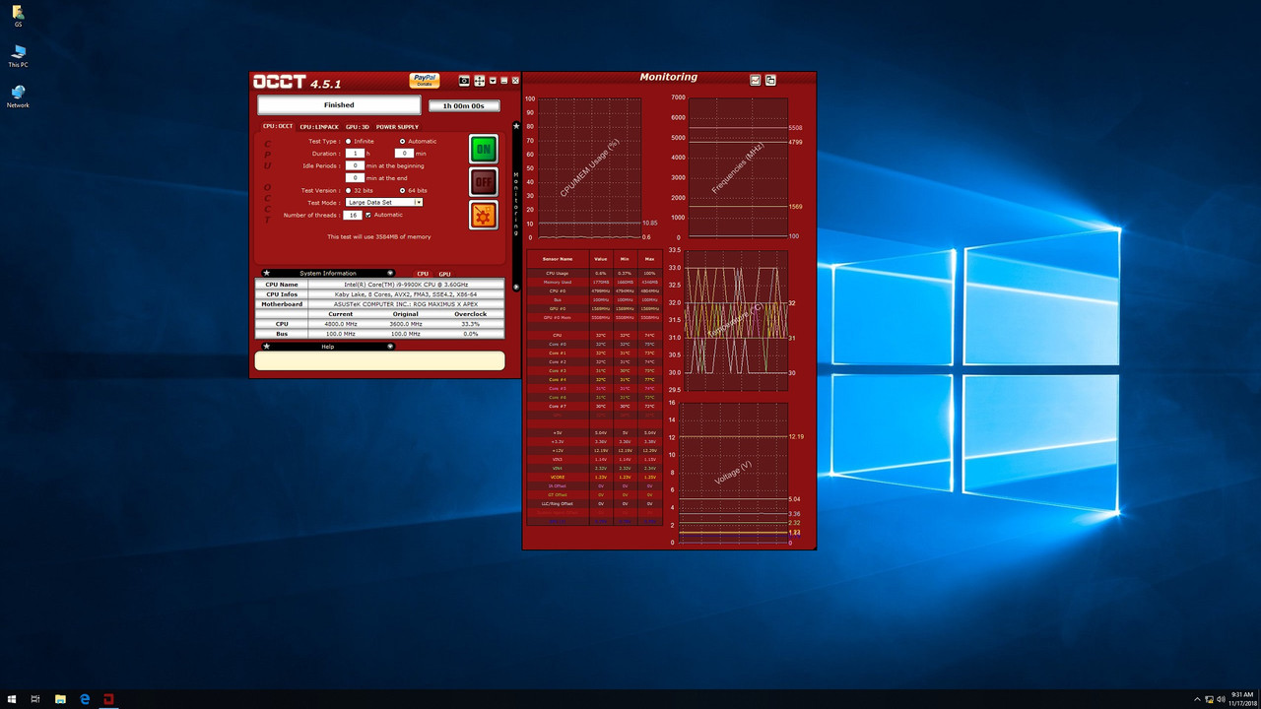Image resolution: width=1261 pixels, height=709 pixels.
Task: Show the CPU system info tab
Action: (x=423, y=274)
